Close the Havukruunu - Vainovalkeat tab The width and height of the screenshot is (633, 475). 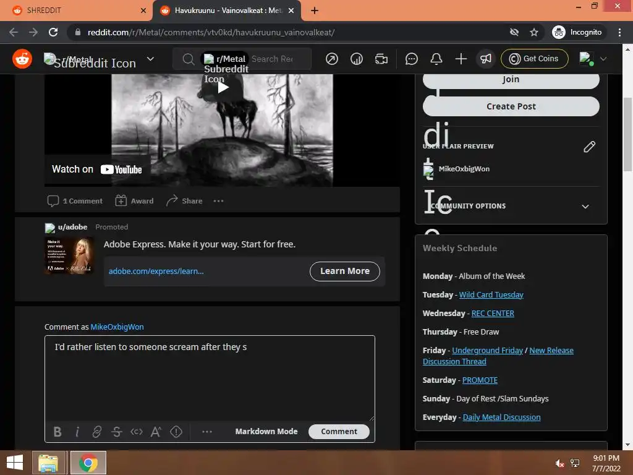[x=291, y=11]
